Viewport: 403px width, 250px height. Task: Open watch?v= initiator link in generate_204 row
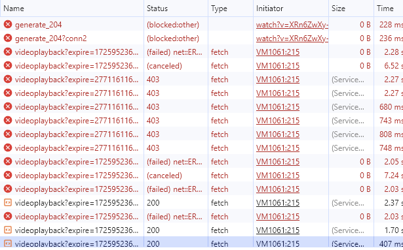click(292, 25)
